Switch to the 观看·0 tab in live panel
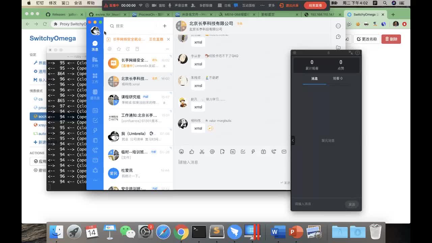Screen dimensions: 432x243 pyautogui.click(x=337, y=79)
